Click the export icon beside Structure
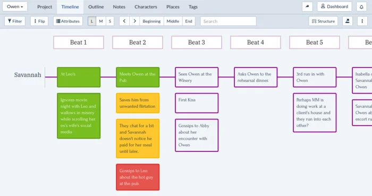This screenshot has height=196, width=372. coord(348,21)
